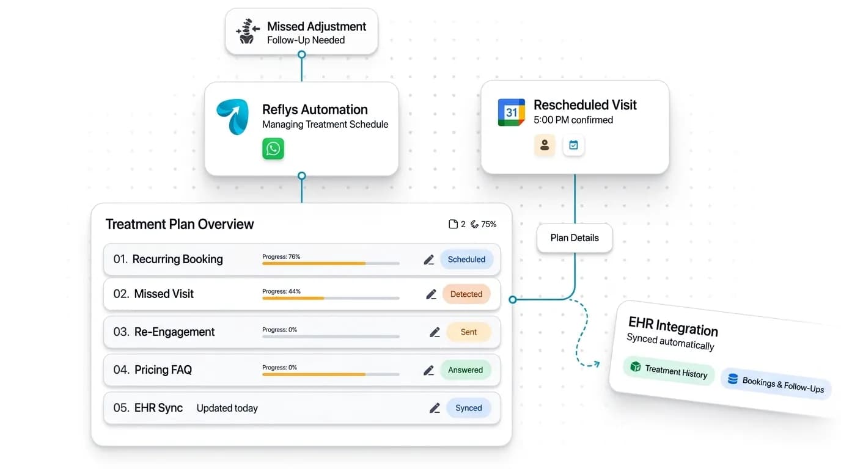Click the edit pencil on Pricing FAQ row
The image size is (841, 469).
coord(429,370)
